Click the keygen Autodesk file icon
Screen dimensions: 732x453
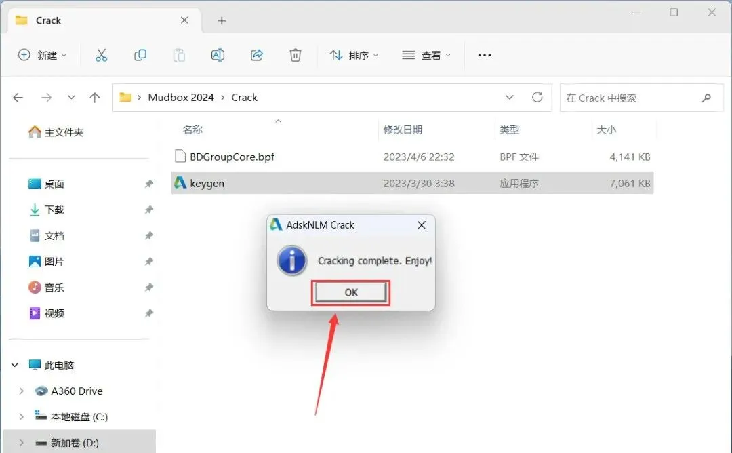tap(180, 182)
